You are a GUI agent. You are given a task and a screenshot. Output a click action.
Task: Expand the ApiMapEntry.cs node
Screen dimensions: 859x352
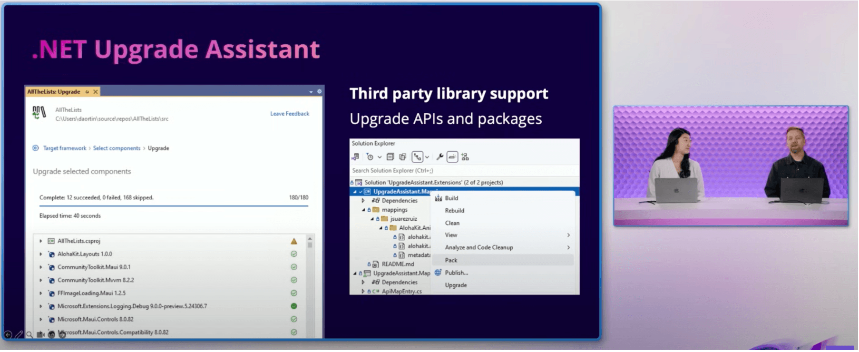coord(363,291)
